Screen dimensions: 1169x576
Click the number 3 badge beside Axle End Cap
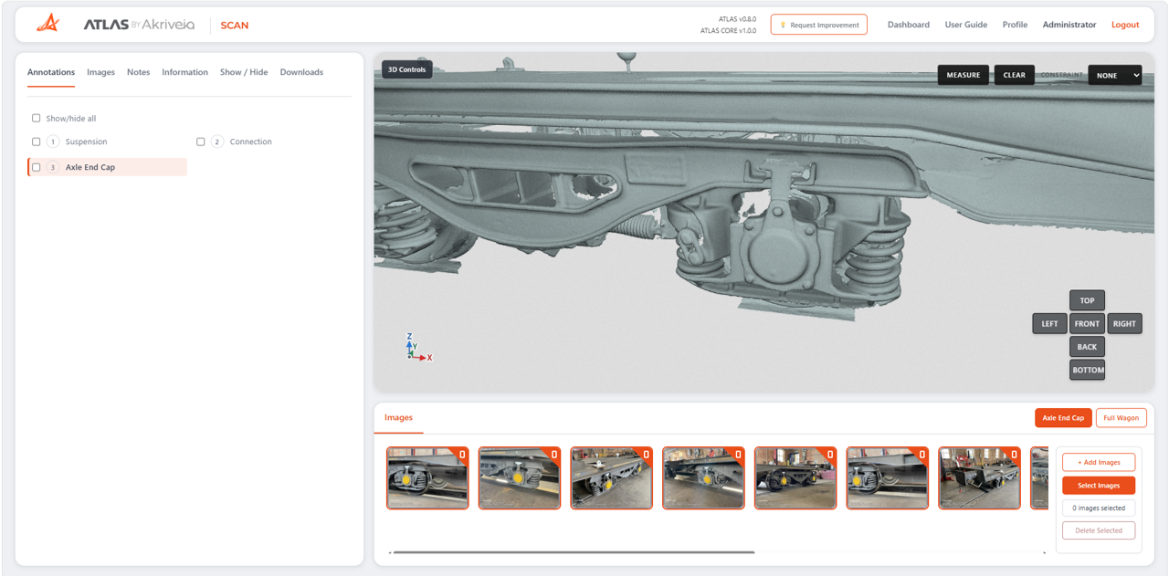pyautogui.click(x=53, y=167)
